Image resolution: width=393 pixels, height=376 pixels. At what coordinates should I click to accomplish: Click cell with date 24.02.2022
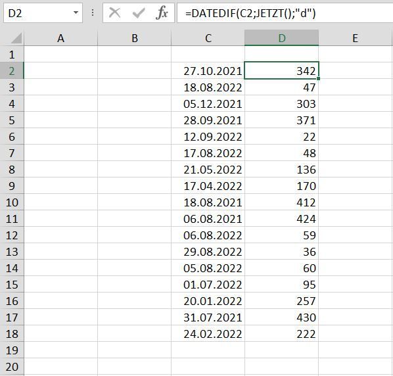(x=208, y=334)
